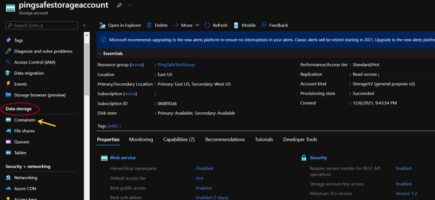Click the Delete trash can icon

pyautogui.click(x=149, y=26)
